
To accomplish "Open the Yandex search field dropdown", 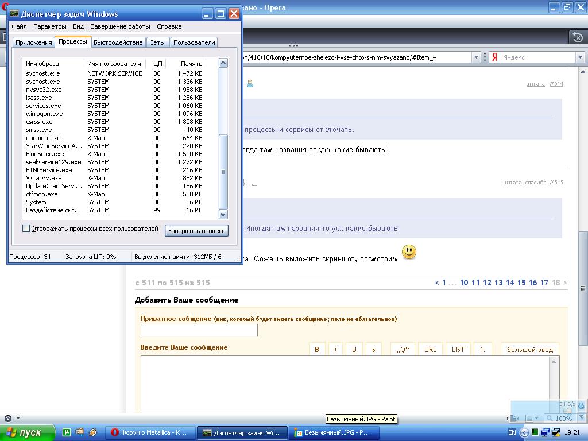I will point(580,57).
